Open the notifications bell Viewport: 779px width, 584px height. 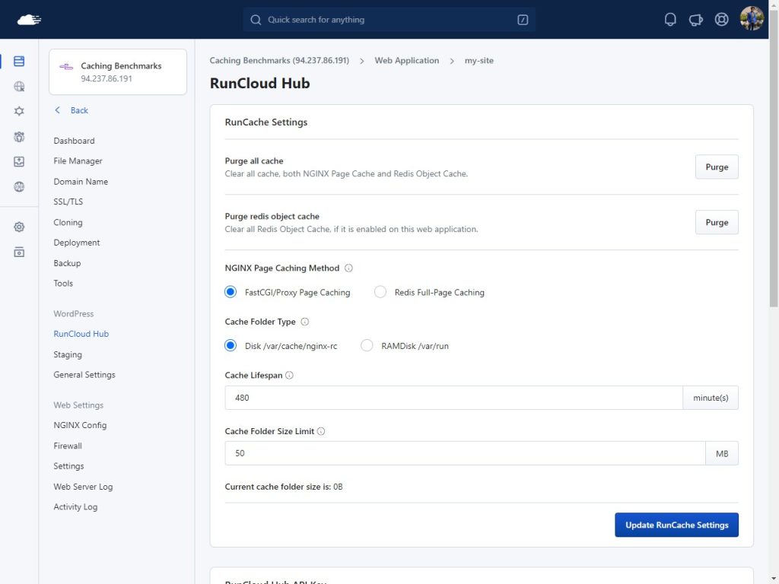[x=670, y=20]
